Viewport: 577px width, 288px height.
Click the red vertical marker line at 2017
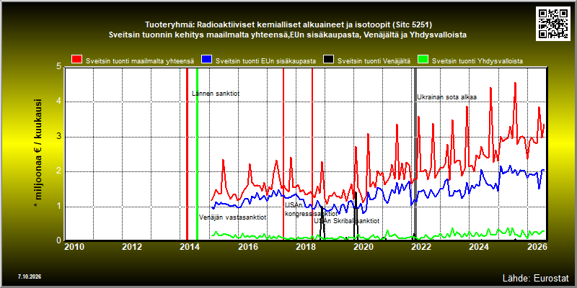point(283,153)
